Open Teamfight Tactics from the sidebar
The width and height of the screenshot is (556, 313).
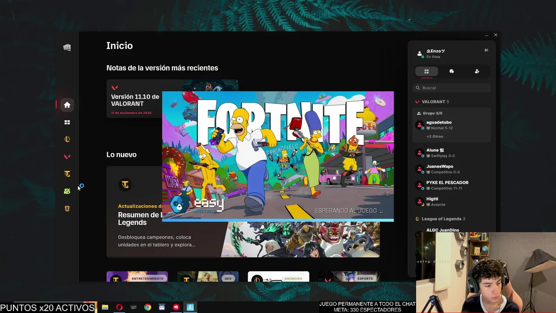click(67, 174)
